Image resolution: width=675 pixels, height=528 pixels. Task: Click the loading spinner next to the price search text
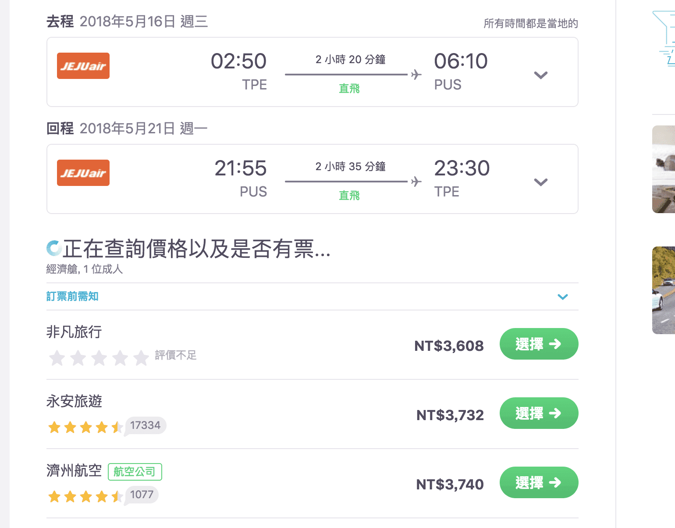[x=54, y=248]
